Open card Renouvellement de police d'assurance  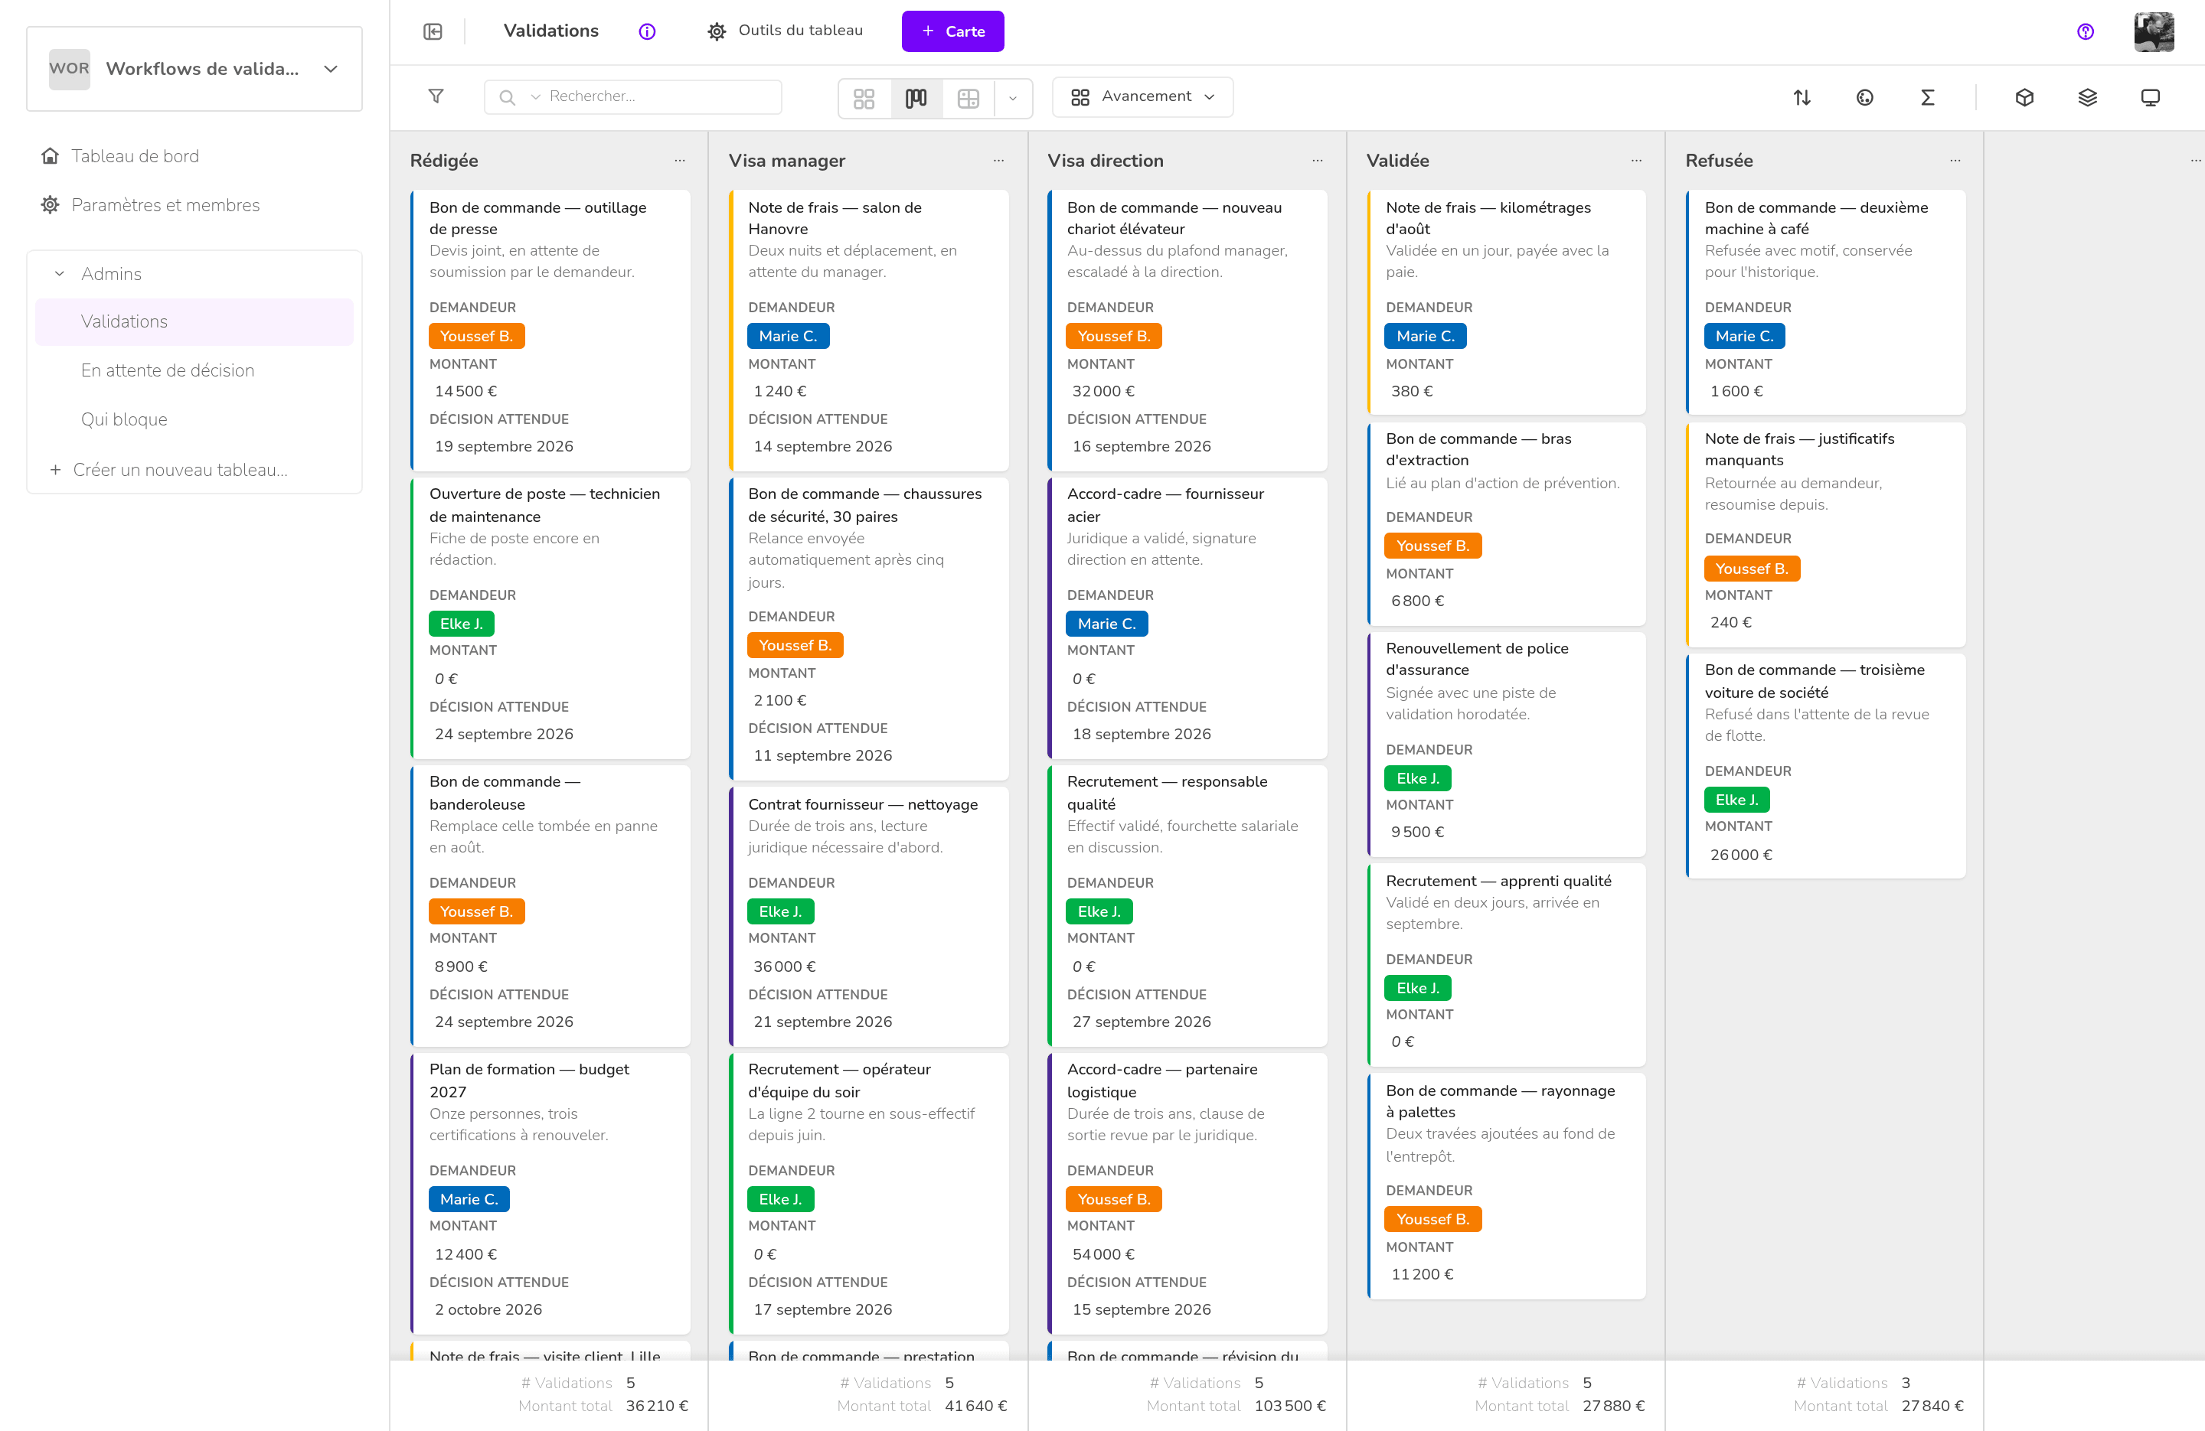1507,744
